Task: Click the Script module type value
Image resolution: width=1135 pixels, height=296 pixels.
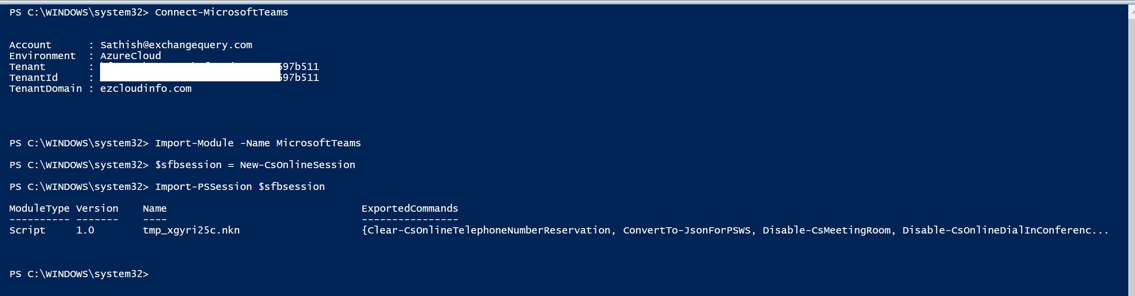Action: coord(27,230)
